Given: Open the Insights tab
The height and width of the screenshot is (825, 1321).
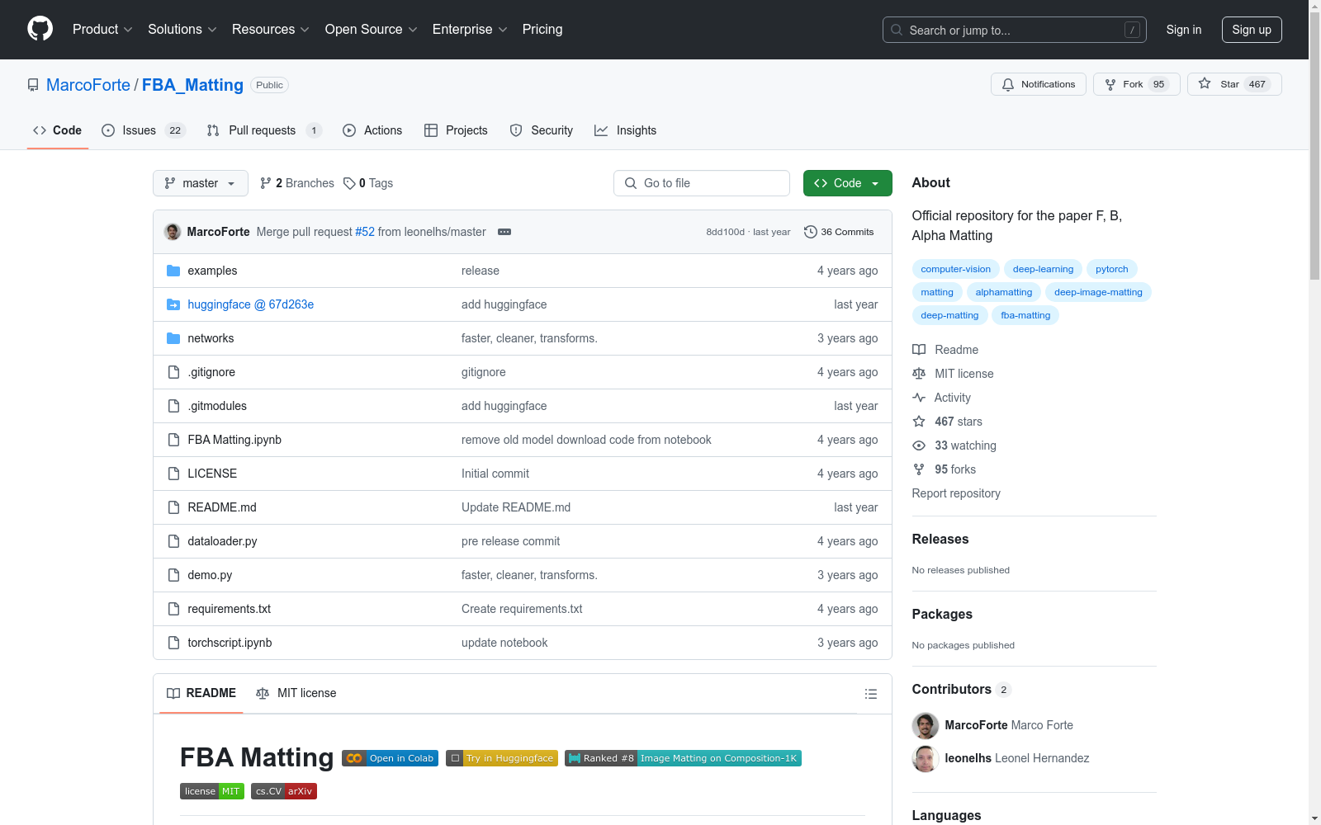Looking at the screenshot, I should click(626, 130).
